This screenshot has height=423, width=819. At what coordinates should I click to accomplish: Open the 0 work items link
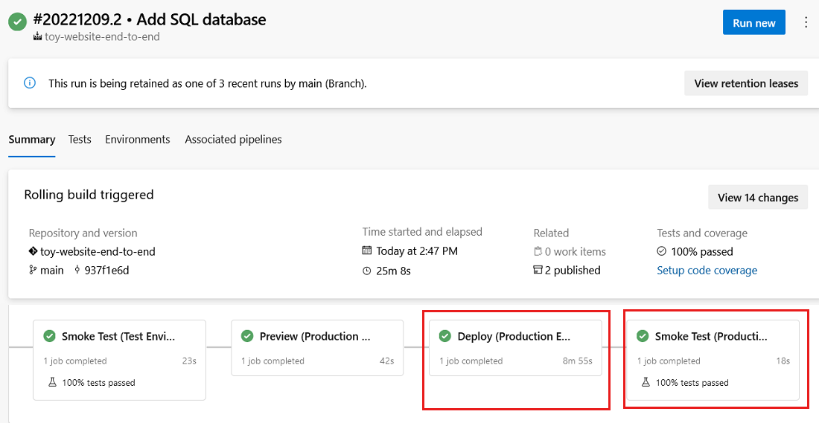pos(575,251)
